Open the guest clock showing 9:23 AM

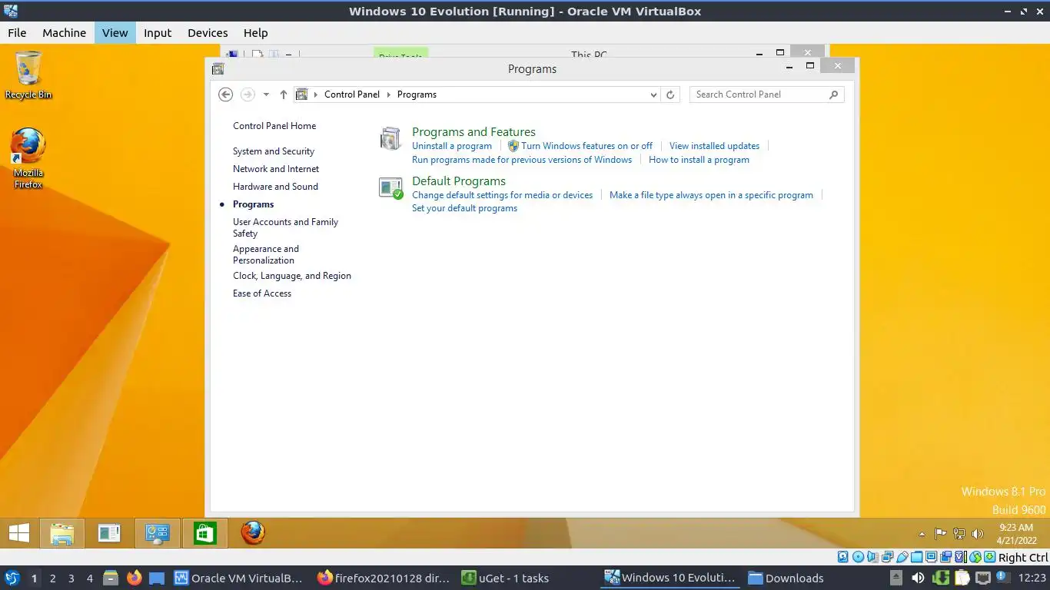(x=1016, y=533)
